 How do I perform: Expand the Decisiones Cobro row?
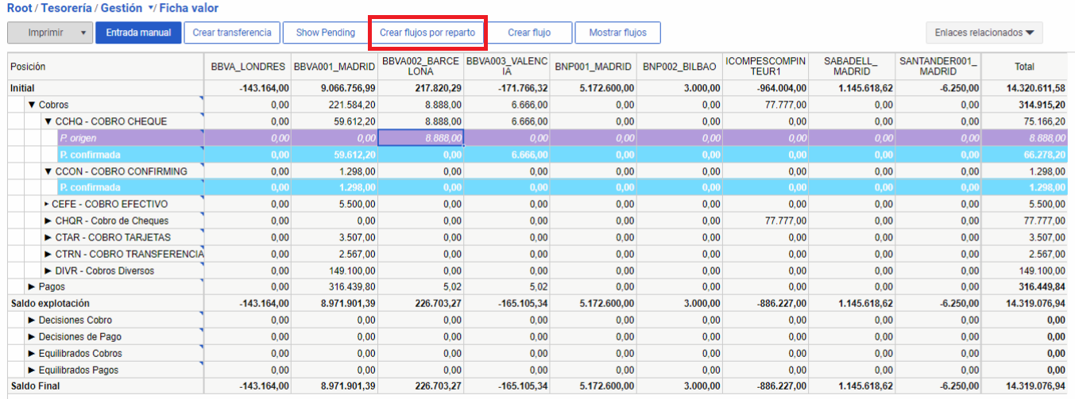[32, 320]
